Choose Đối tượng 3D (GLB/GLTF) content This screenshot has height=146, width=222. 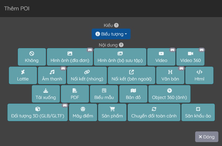pos(37,112)
